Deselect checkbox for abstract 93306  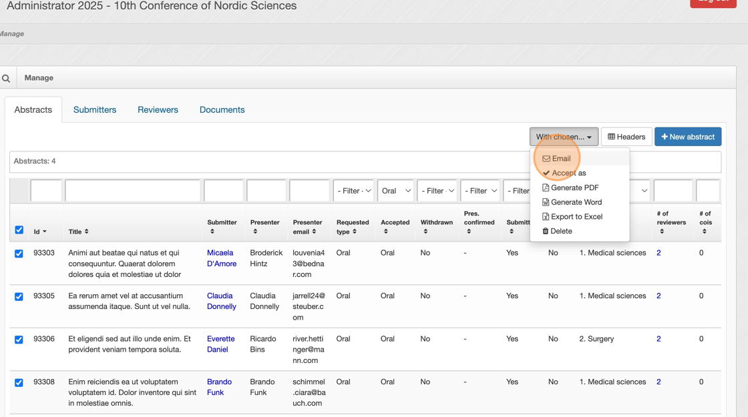(x=19, y=340)
